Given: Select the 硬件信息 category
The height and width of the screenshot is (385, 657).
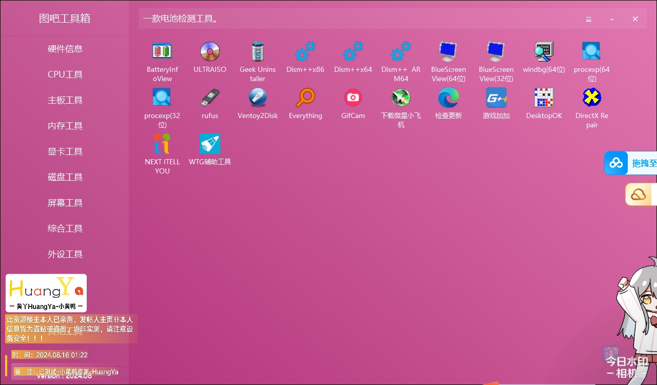Looking at the screenshot, I should point(65,49).
